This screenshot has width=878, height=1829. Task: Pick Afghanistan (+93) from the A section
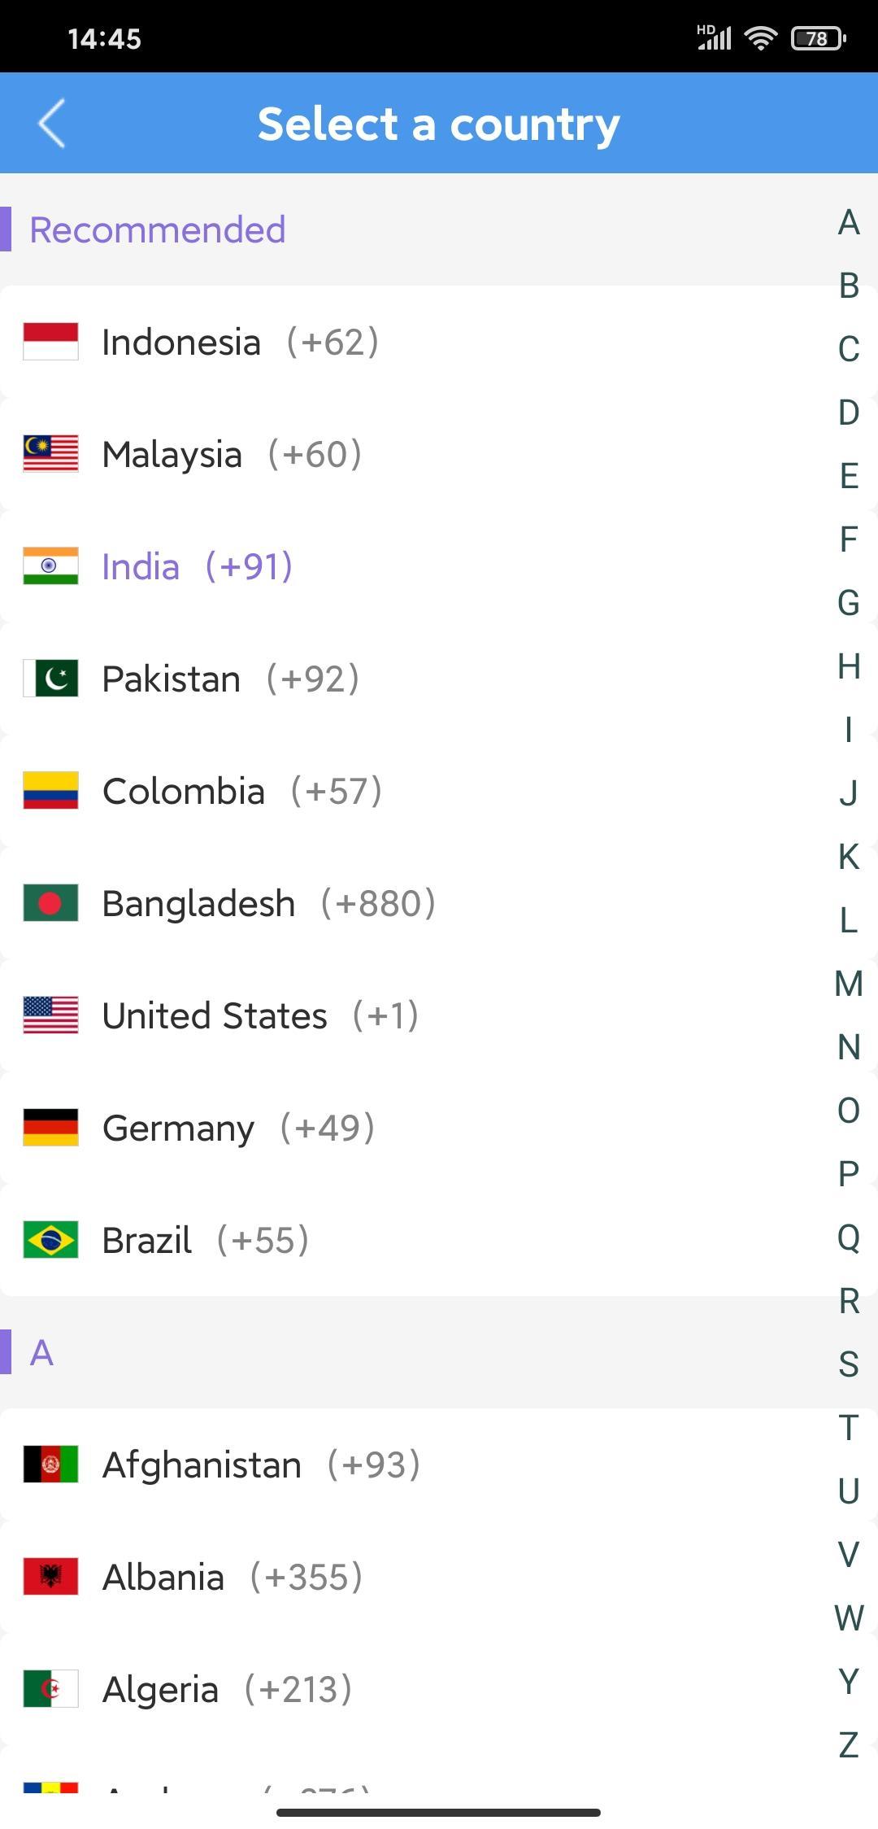coord(406,1465)
